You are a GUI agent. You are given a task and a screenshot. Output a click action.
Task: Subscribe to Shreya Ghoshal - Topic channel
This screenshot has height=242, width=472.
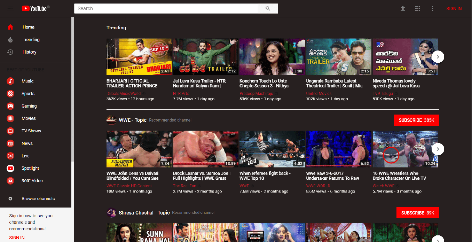pyautogui.click(x=418, y=213)
